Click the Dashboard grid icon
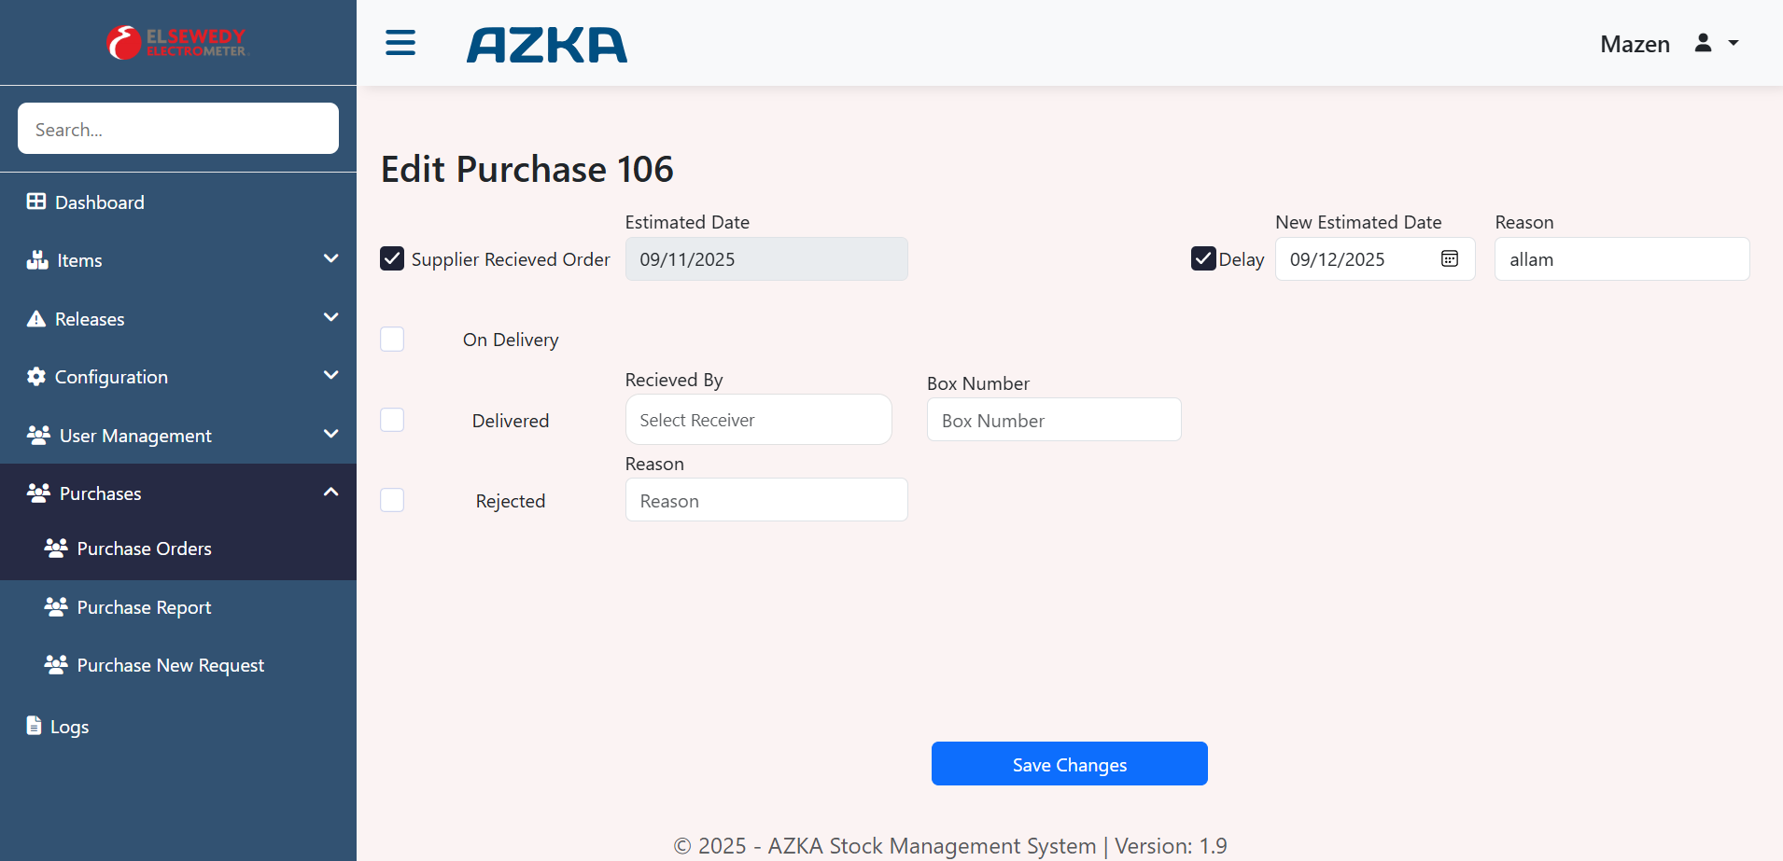 [36, 201]
